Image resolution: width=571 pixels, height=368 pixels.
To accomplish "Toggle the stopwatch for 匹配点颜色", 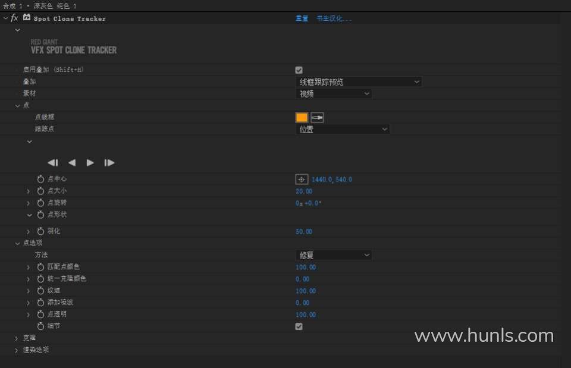I will click(40, 267).
